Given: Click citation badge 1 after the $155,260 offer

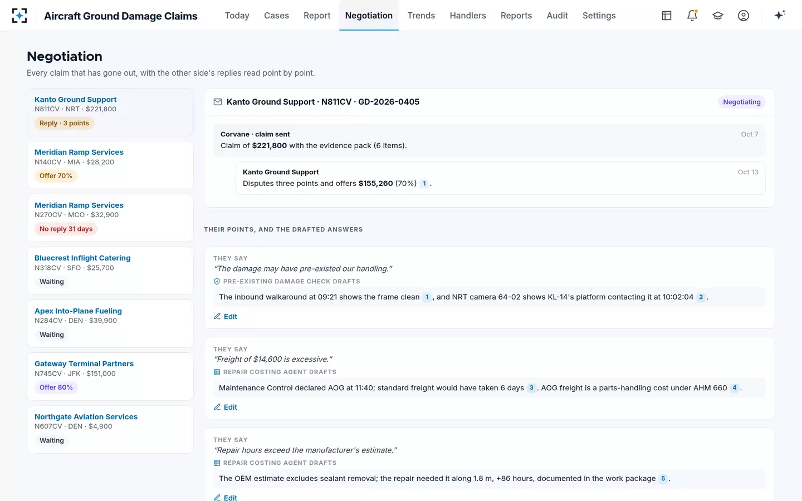Looking at the screenshot, I should pyautogui.click(x=424, y=184).
